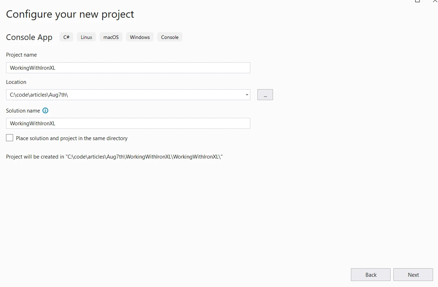Click the Solution name info icon
The width and height of the screenshot is (438, 287).
(45, 110)
